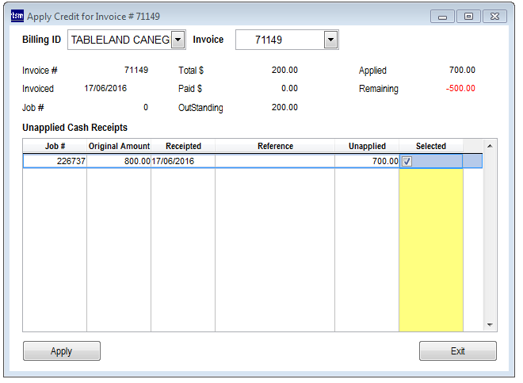The width and height of the screenshot is (523, 383).
Task: Open the Billing ID dropdown arrow
Action: click(x=178, y=40)
